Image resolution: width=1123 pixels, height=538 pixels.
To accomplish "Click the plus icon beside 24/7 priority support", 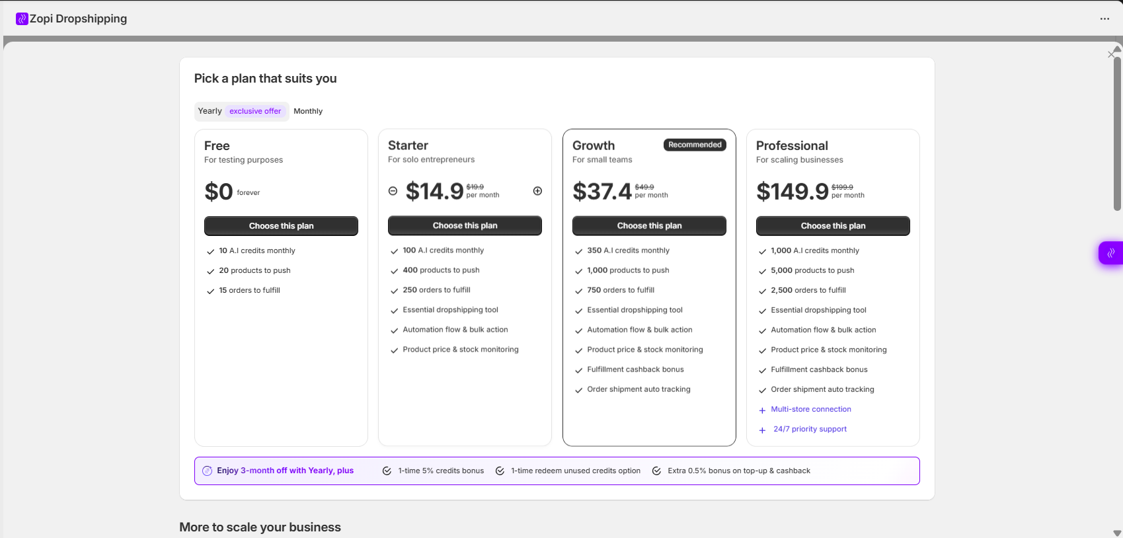I will (x=762, y=430).
